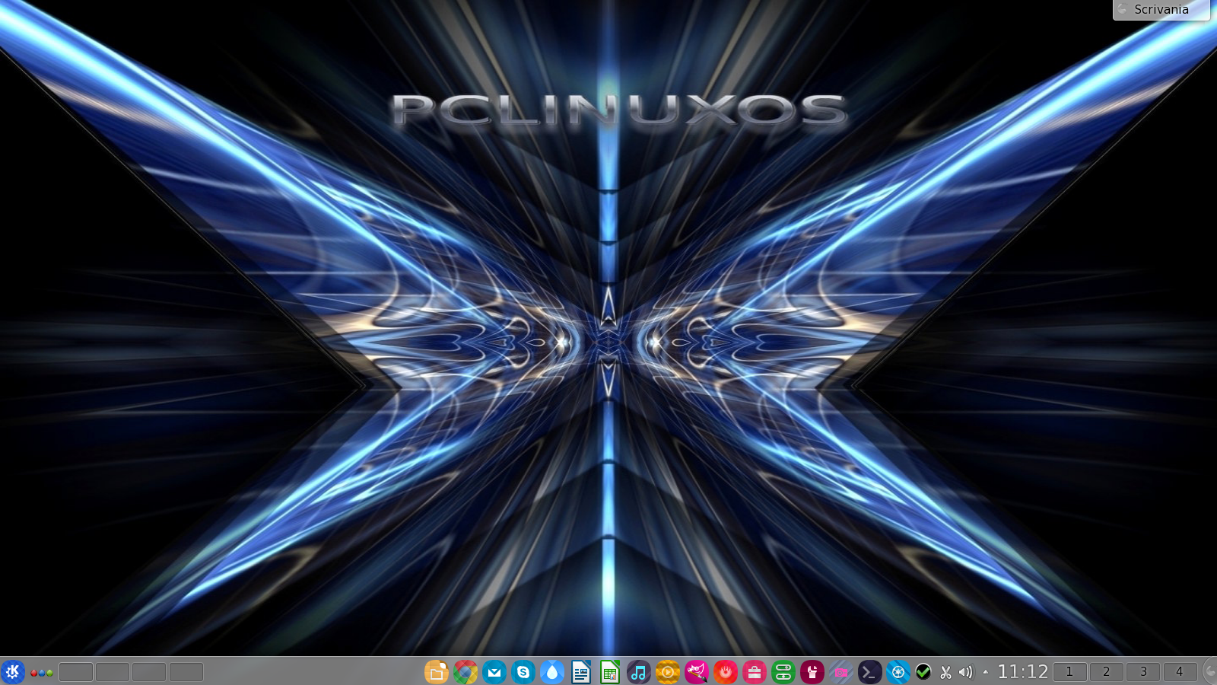1217x685 pixels.
Task: Open the scissors clipboard tray icon
Action: (x=945, y=672)
